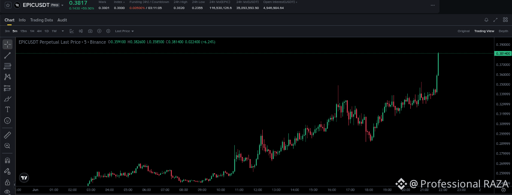Click the 24h Low value 0.2355
Viewport: 512px width, 195px height.
[x=197, y=8]
